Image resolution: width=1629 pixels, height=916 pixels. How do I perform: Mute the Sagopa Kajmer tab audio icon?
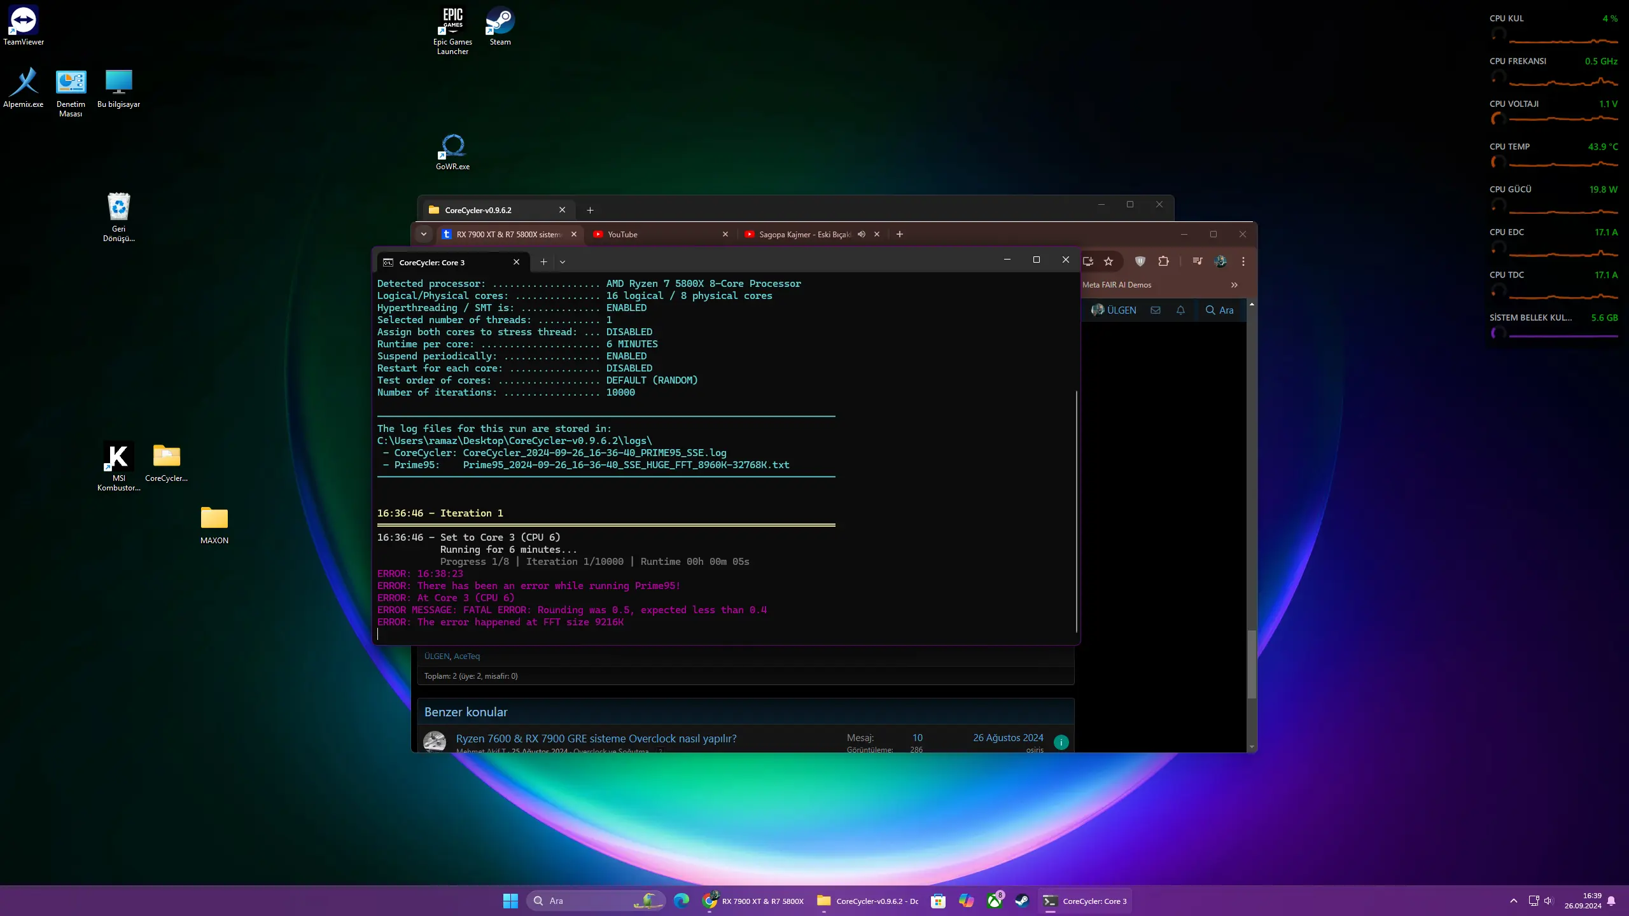click(x=862, y=234)
